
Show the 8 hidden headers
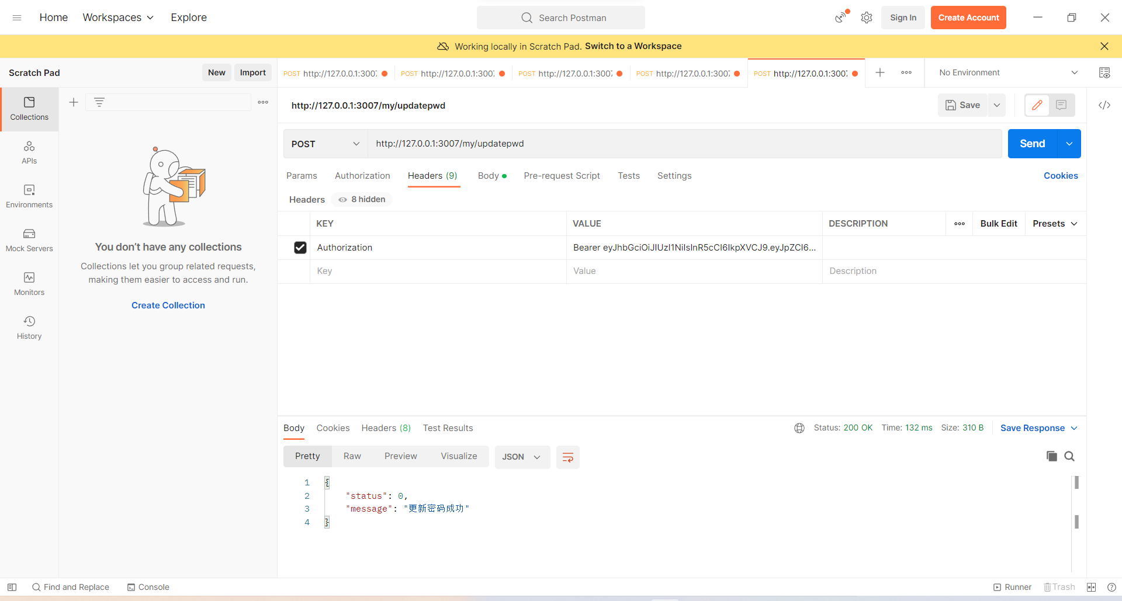[x=362, y=199]
